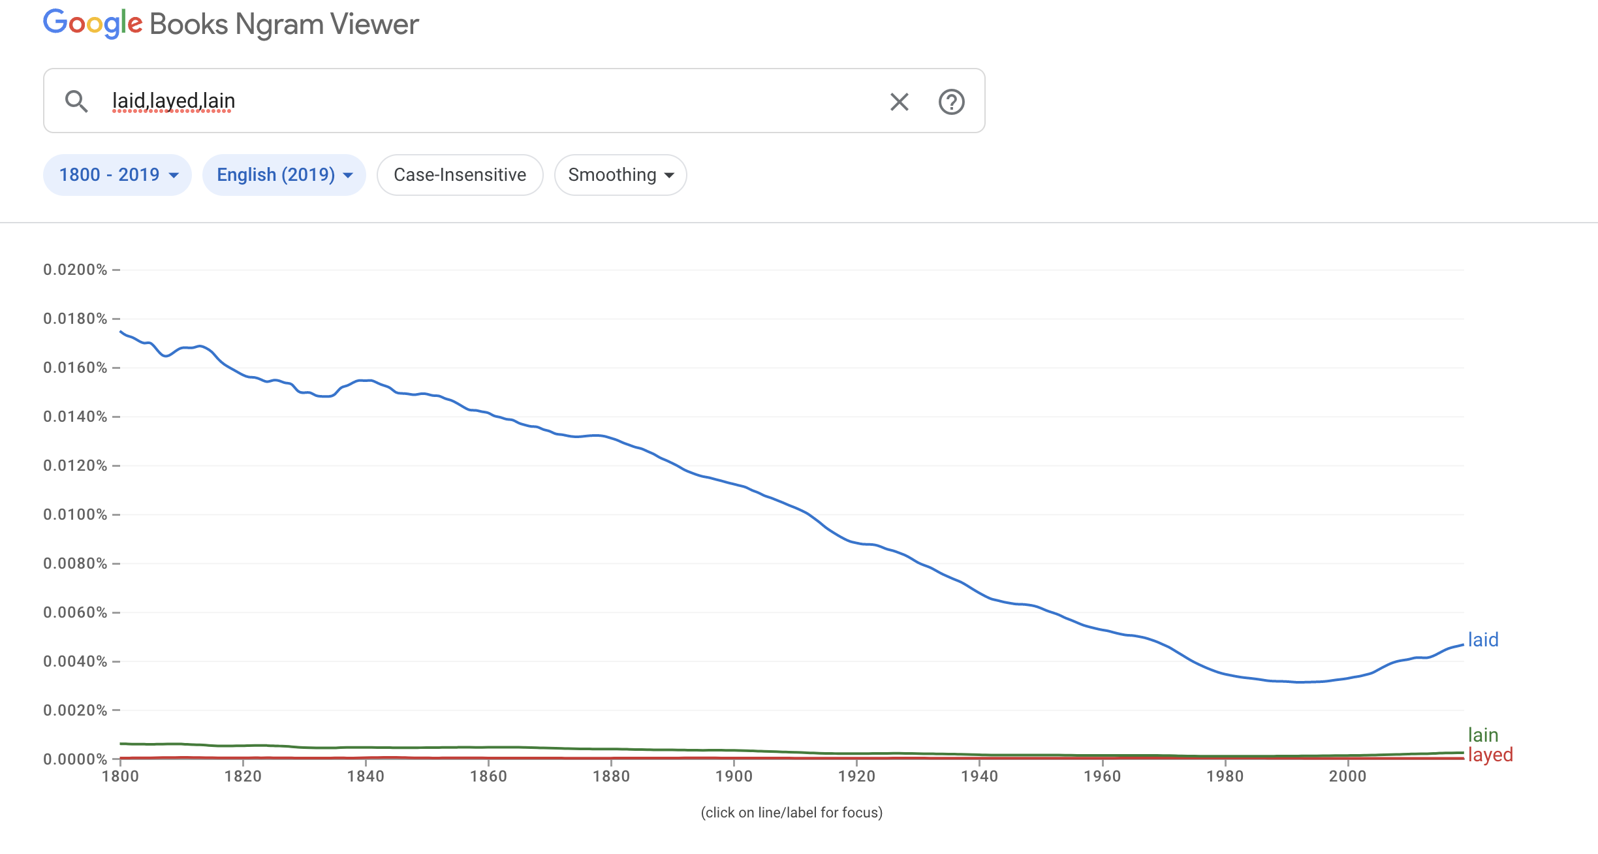Open the help question mark icon
The width and height of the screenshot is (1598, 854).
951,102
